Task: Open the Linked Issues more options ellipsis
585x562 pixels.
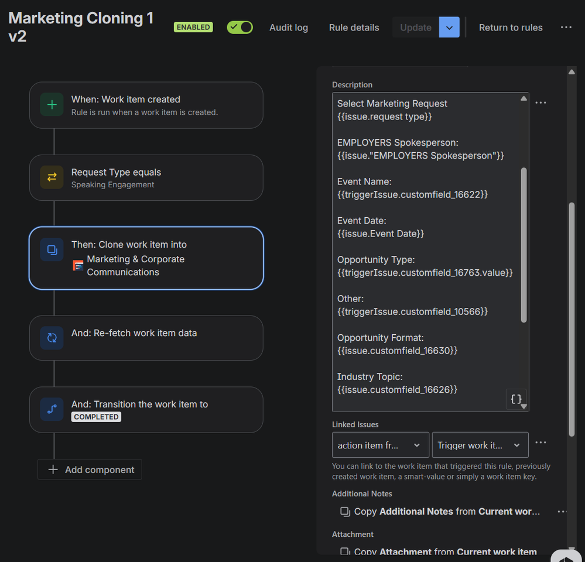Action: click(540, 443)
